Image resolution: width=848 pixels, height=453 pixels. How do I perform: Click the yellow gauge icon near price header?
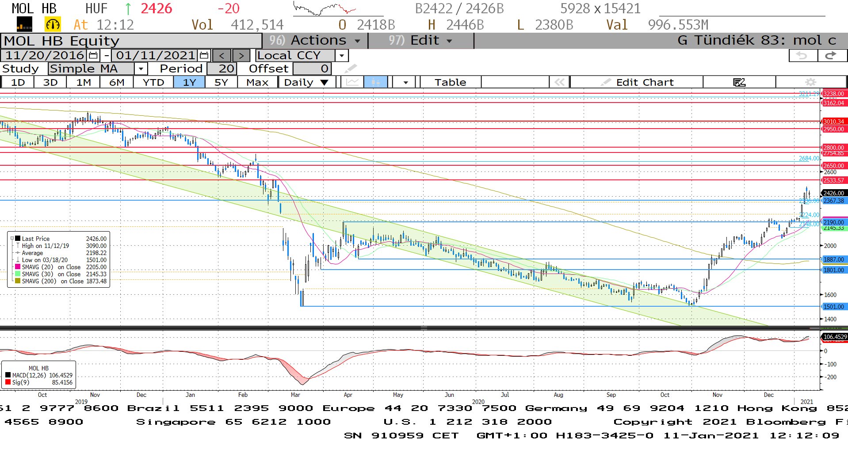53,24
